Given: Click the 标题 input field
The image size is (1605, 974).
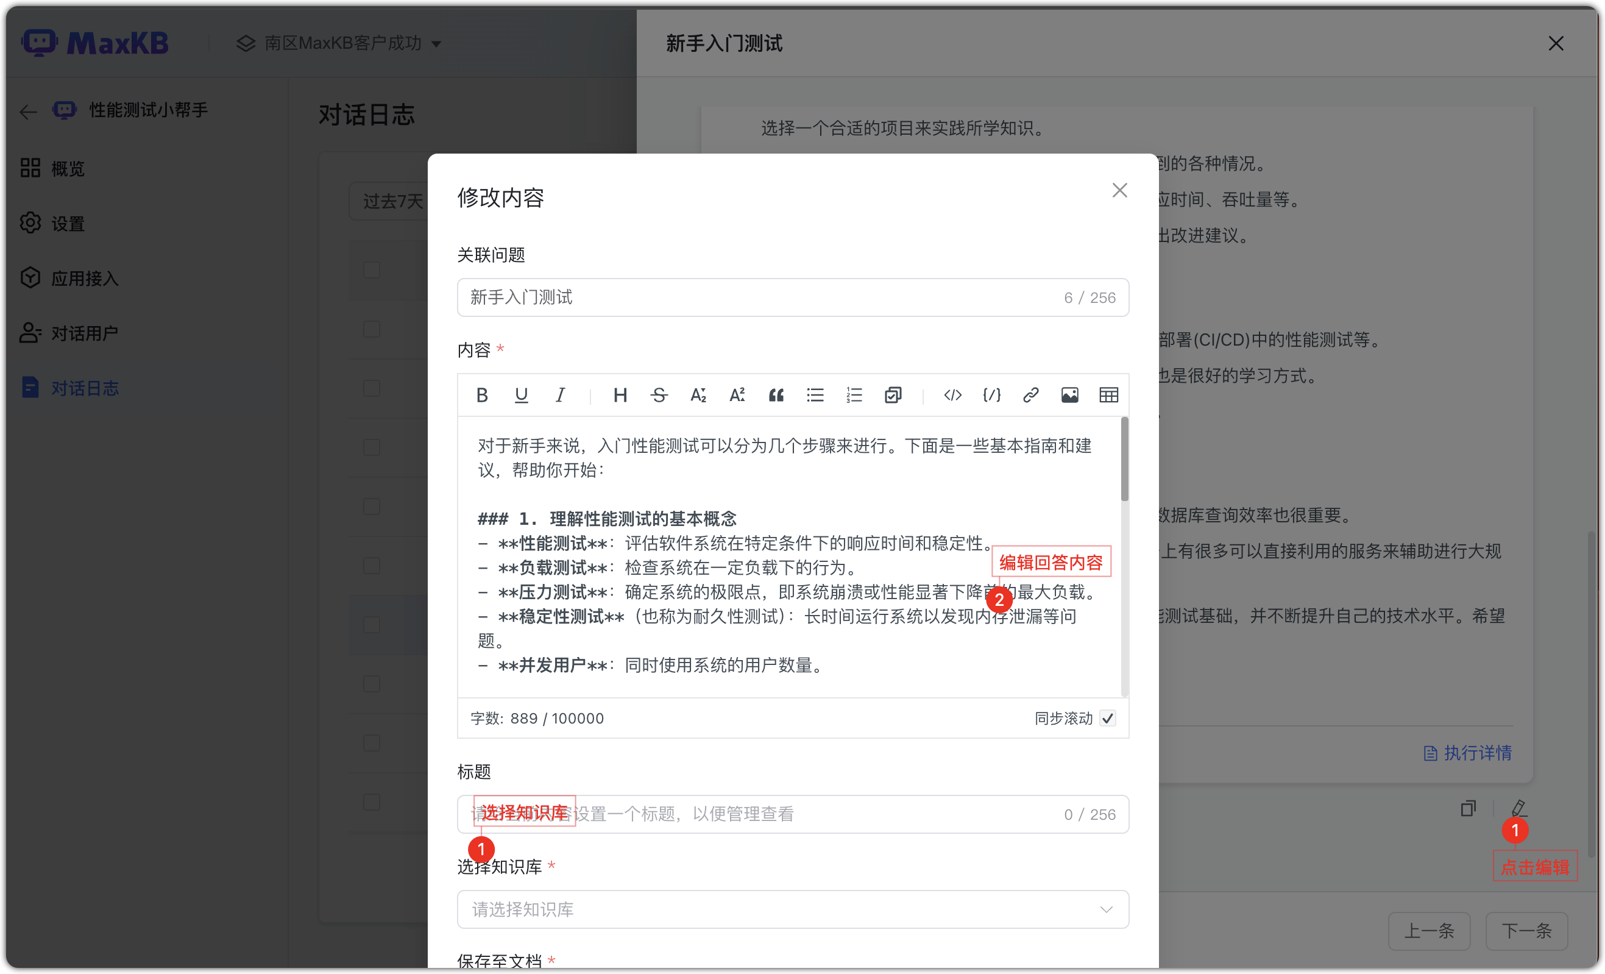Looking at the screenshot, I should (793, 814).
